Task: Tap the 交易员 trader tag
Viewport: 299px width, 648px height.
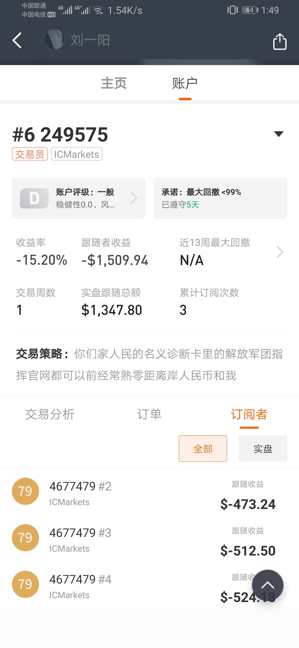Action: 30,154
